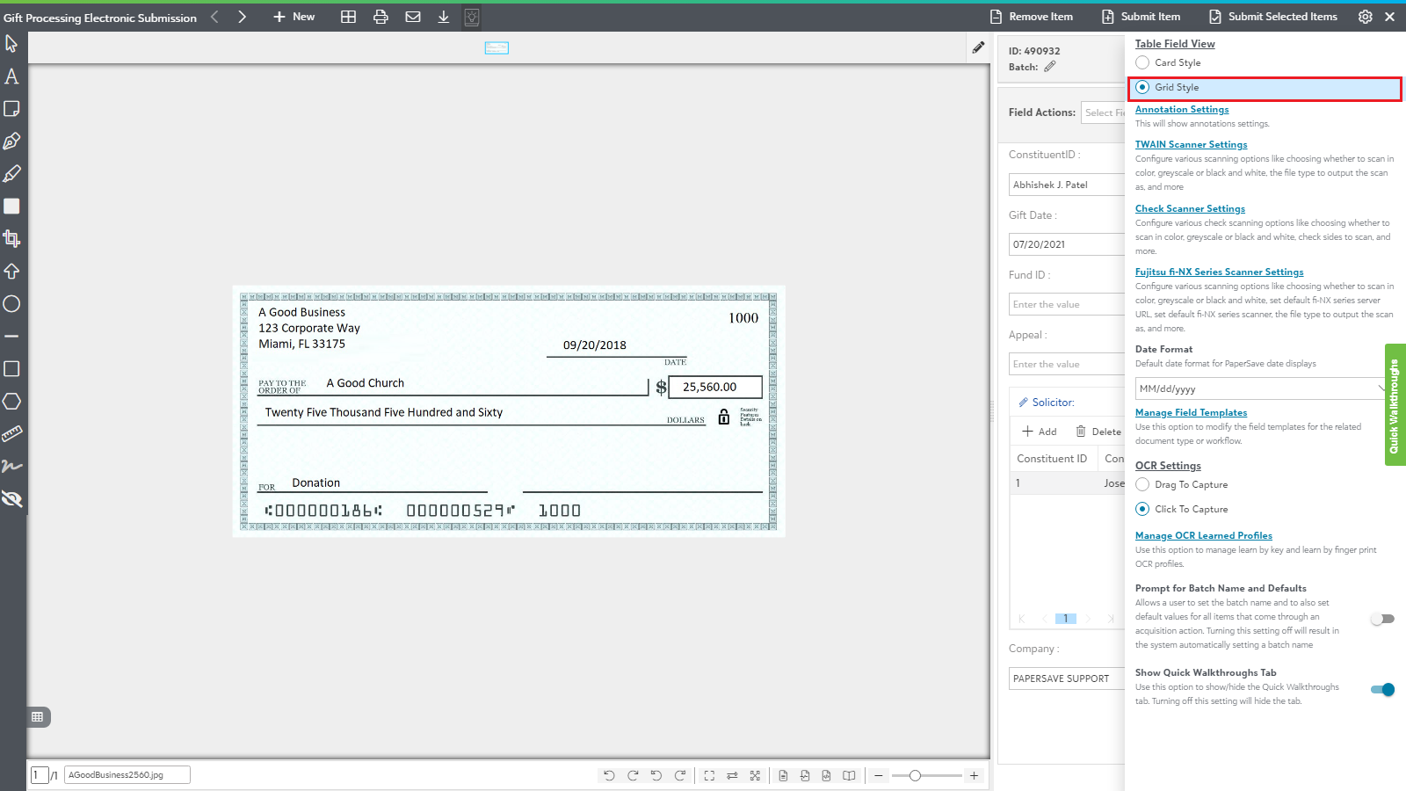
Task: Select the ruler measurement tool
Action: click(x=11, y=434)
